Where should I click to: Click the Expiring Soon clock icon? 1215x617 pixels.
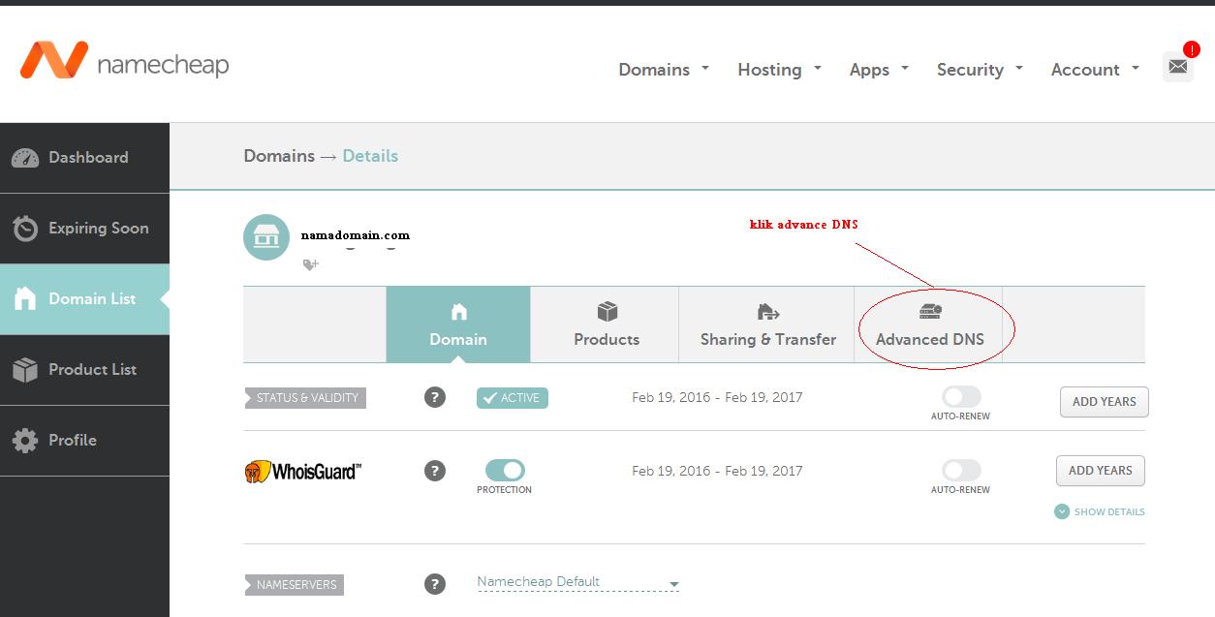click(x=25, y=229)
